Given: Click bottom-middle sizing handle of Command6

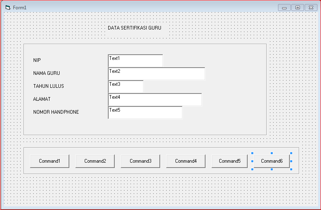Looking at the screenshot, I should [272, 170].
